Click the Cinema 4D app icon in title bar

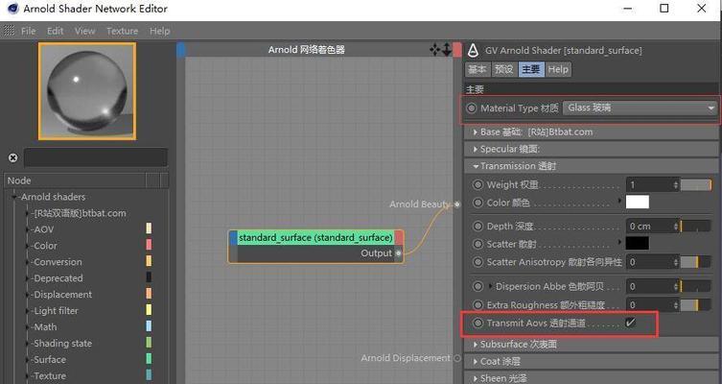pyautogui.click(x=12, y=9)
